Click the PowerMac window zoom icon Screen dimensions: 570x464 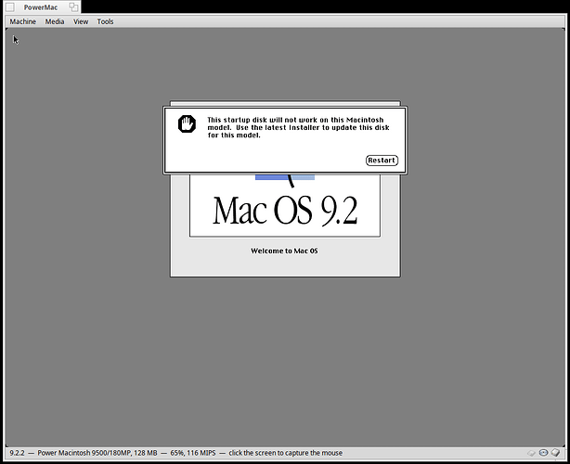pyautogui.click(x=73, y=6)
